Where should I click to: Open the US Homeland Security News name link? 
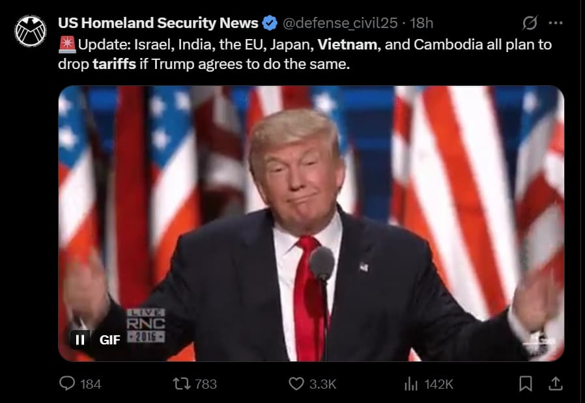pyautogui.click(x=158, y=23)
